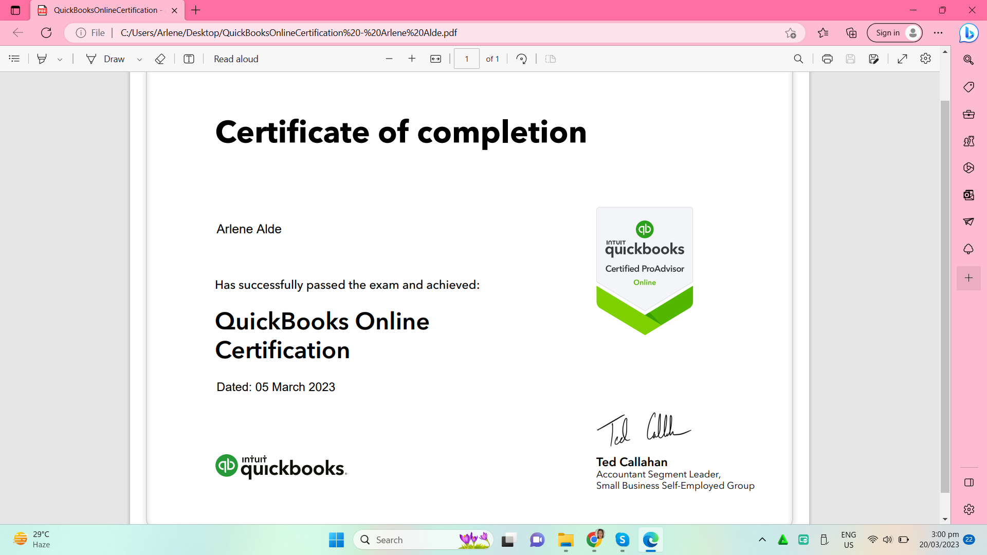Click the Save icon
Viewport: 987px width, 555px height.
coord(850,59)
